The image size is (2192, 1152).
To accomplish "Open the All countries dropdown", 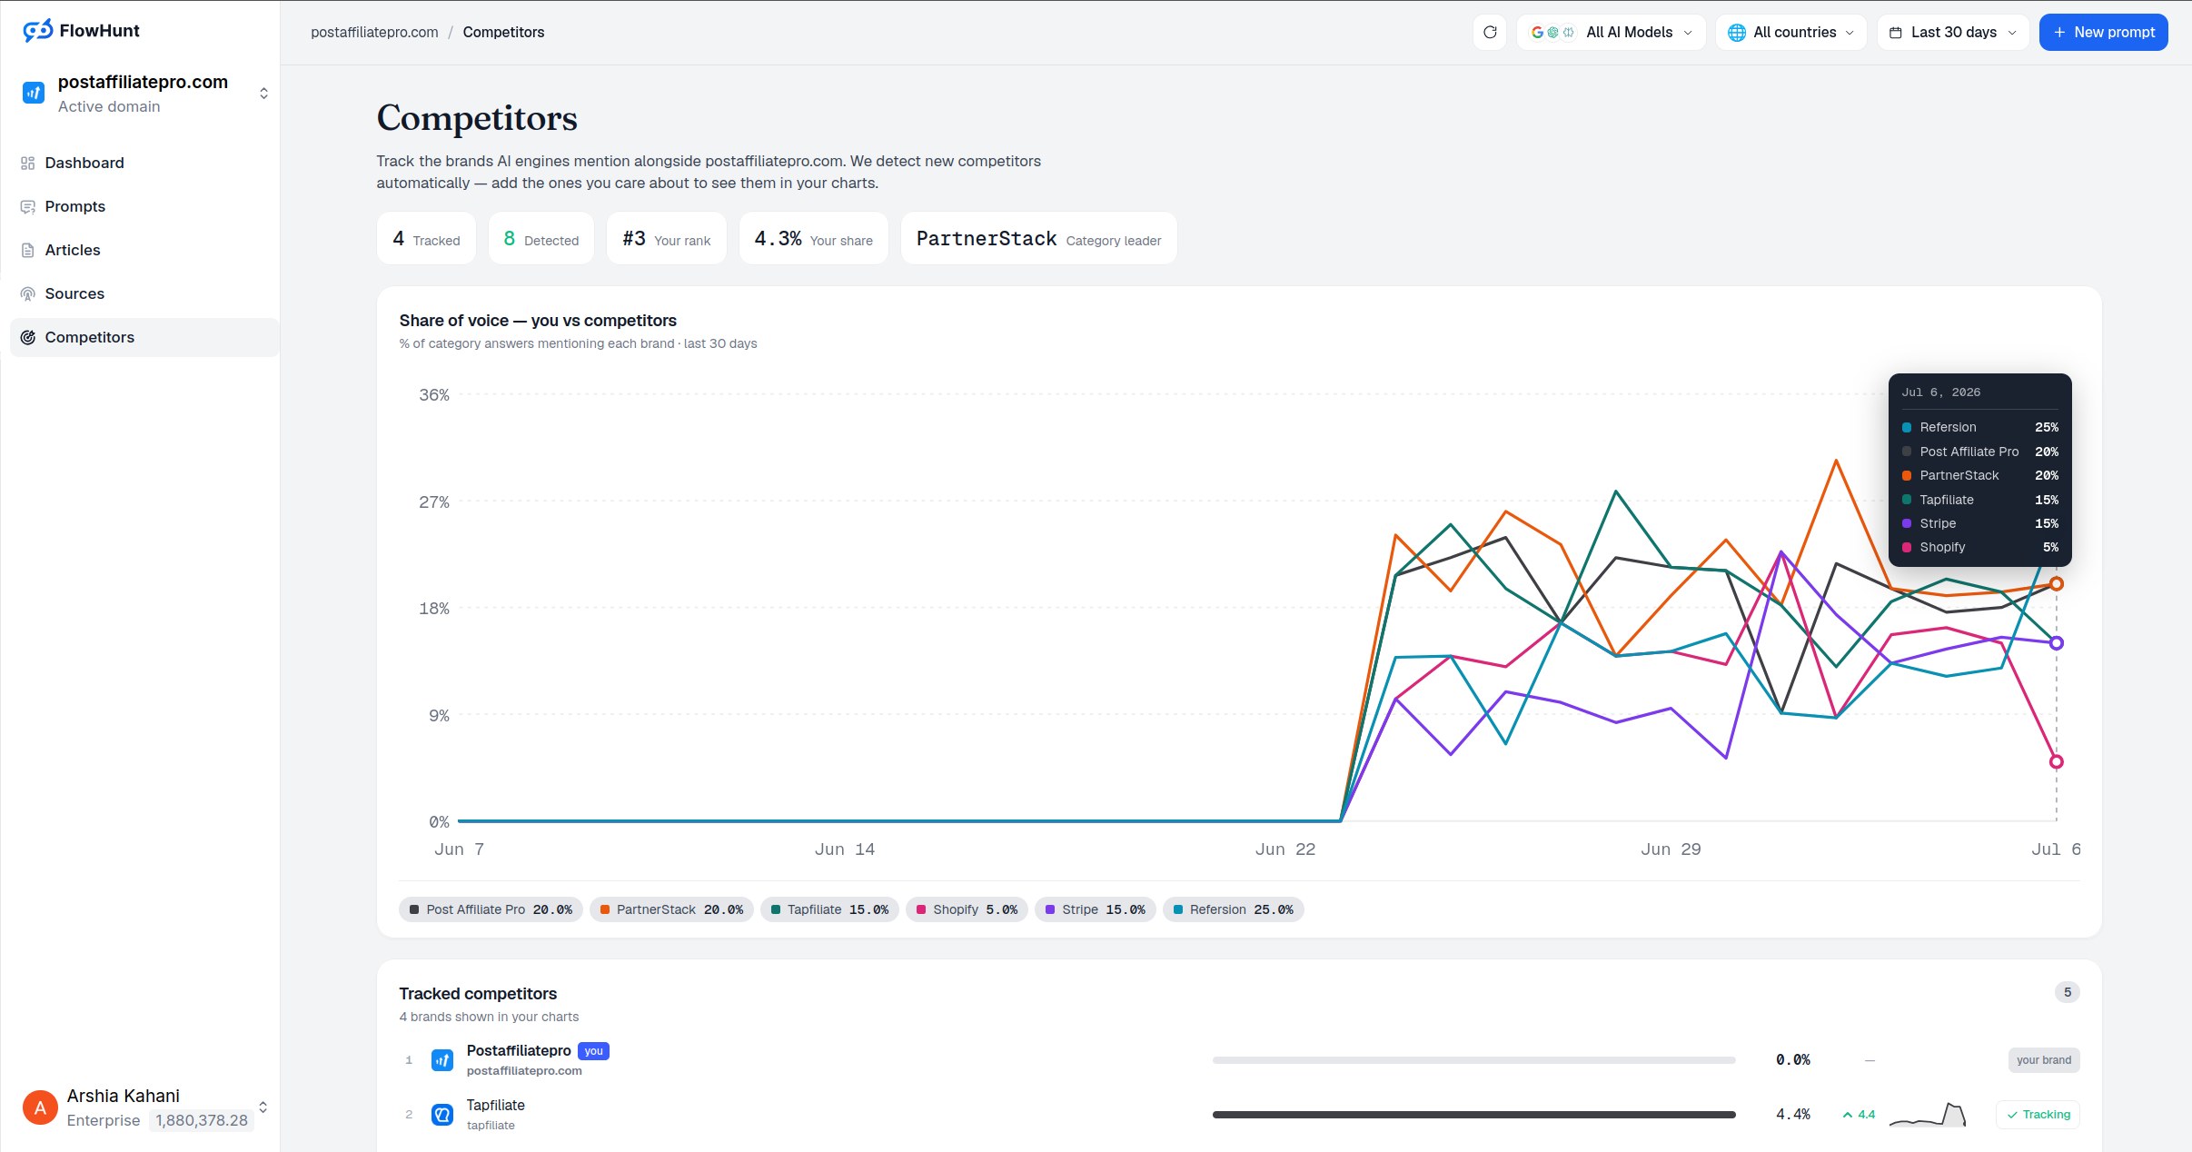I will tap(1790, 32).
